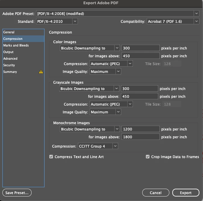The width and height of the screenshot is (203, 201).
Task: Select the Compression section
Action: [x=23, y=39]
